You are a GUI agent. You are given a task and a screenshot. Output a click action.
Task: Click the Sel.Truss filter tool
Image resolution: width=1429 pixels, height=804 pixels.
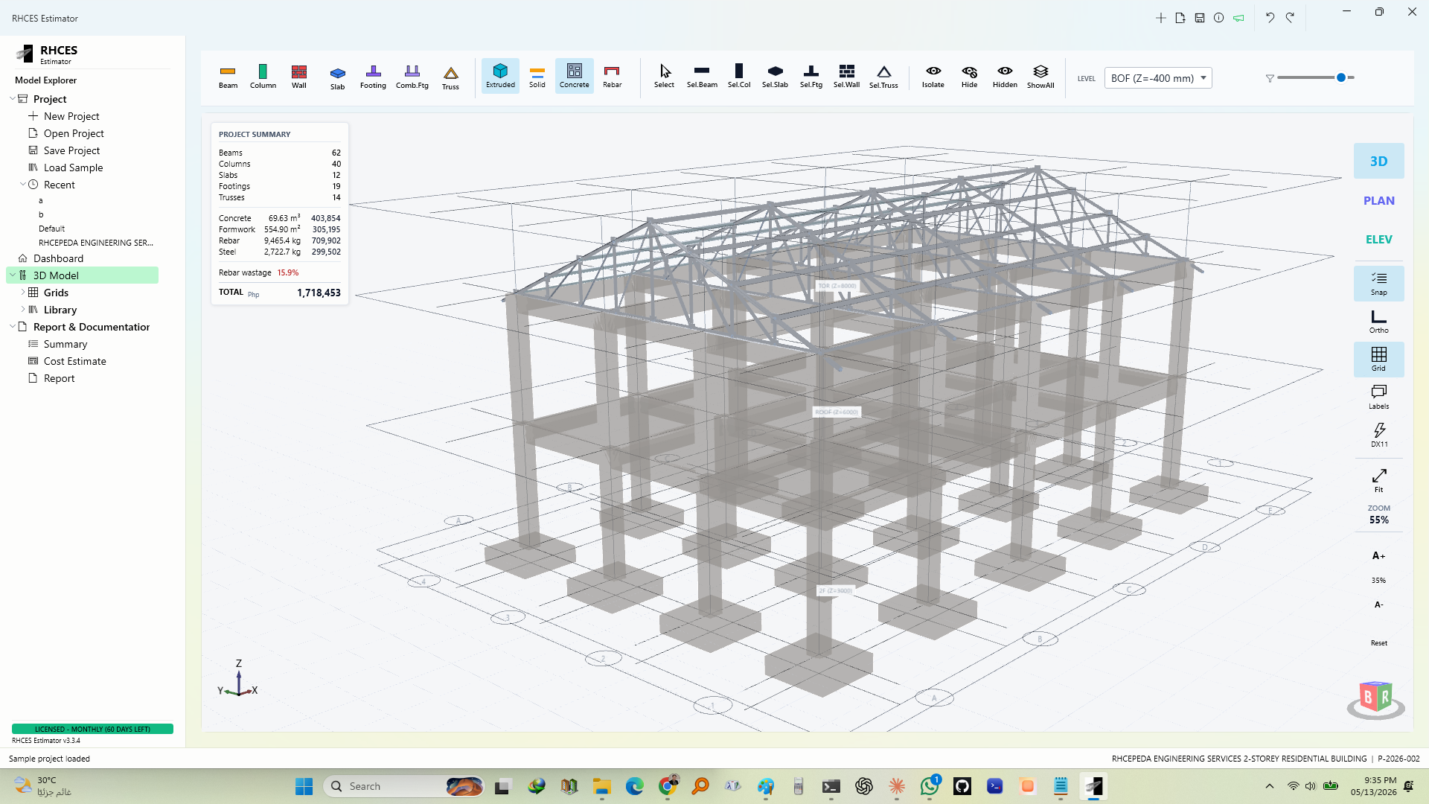click(x=883, y=77)
